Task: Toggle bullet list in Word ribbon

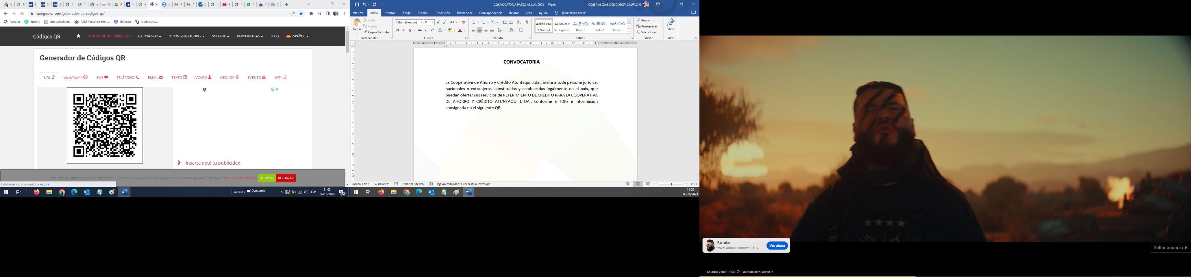Action: [473, 22]
